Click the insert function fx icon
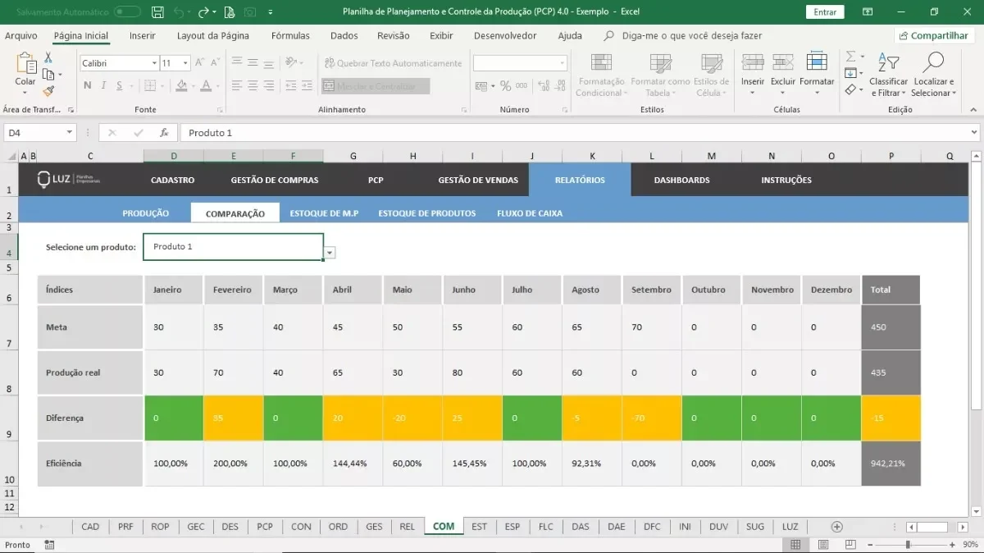This screenshot has height=553, width=984. click(164, 133)
